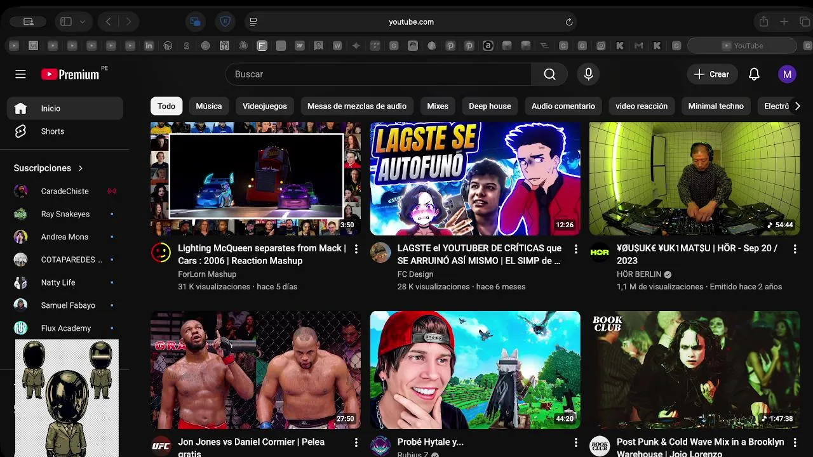Open the YouTube guide hamburger menu
The width and height of the screenshot is (813, 457).
pos(20,74)
